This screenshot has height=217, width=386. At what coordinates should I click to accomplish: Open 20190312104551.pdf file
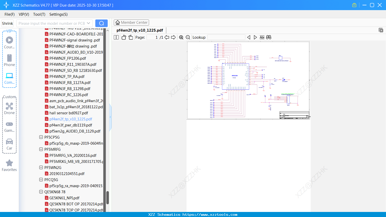67,173
